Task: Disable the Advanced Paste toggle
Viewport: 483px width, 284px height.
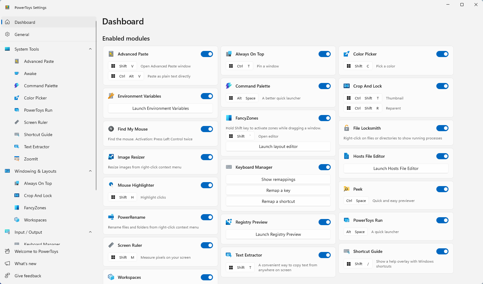Action: (x=207, y=54)
